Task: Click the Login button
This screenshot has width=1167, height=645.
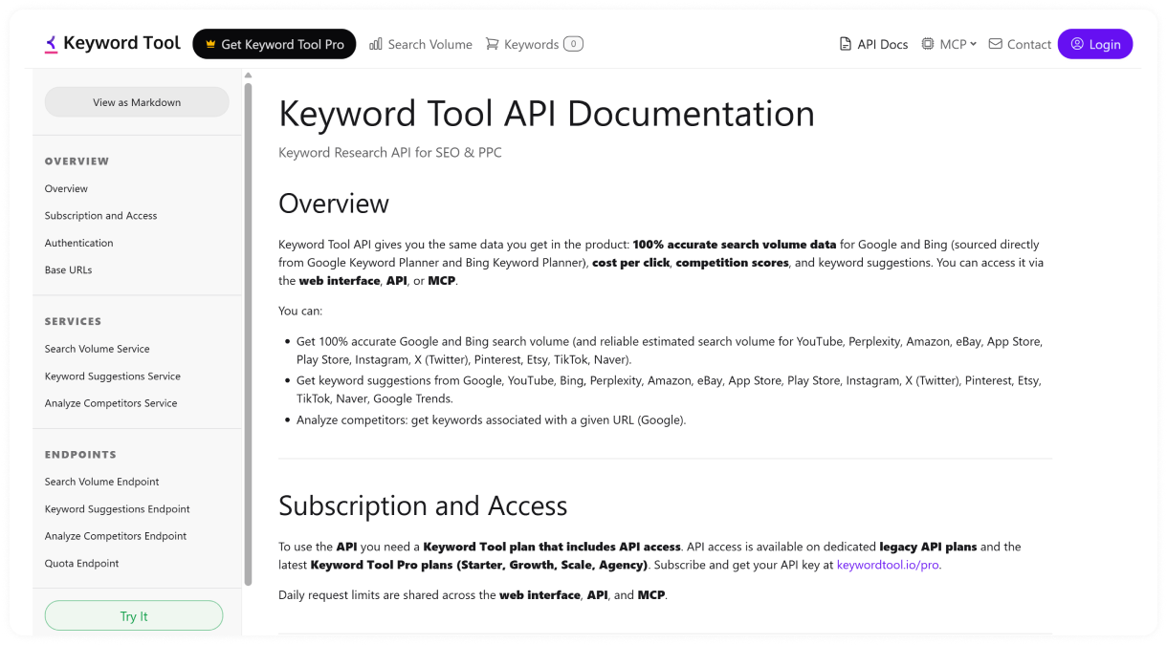Action: (x=1095, y=44)
